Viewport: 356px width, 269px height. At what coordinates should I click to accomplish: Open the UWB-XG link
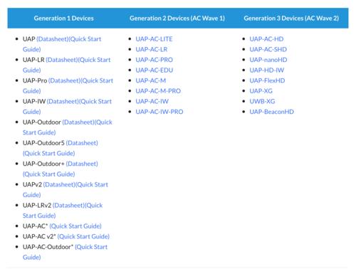point(262,101)
